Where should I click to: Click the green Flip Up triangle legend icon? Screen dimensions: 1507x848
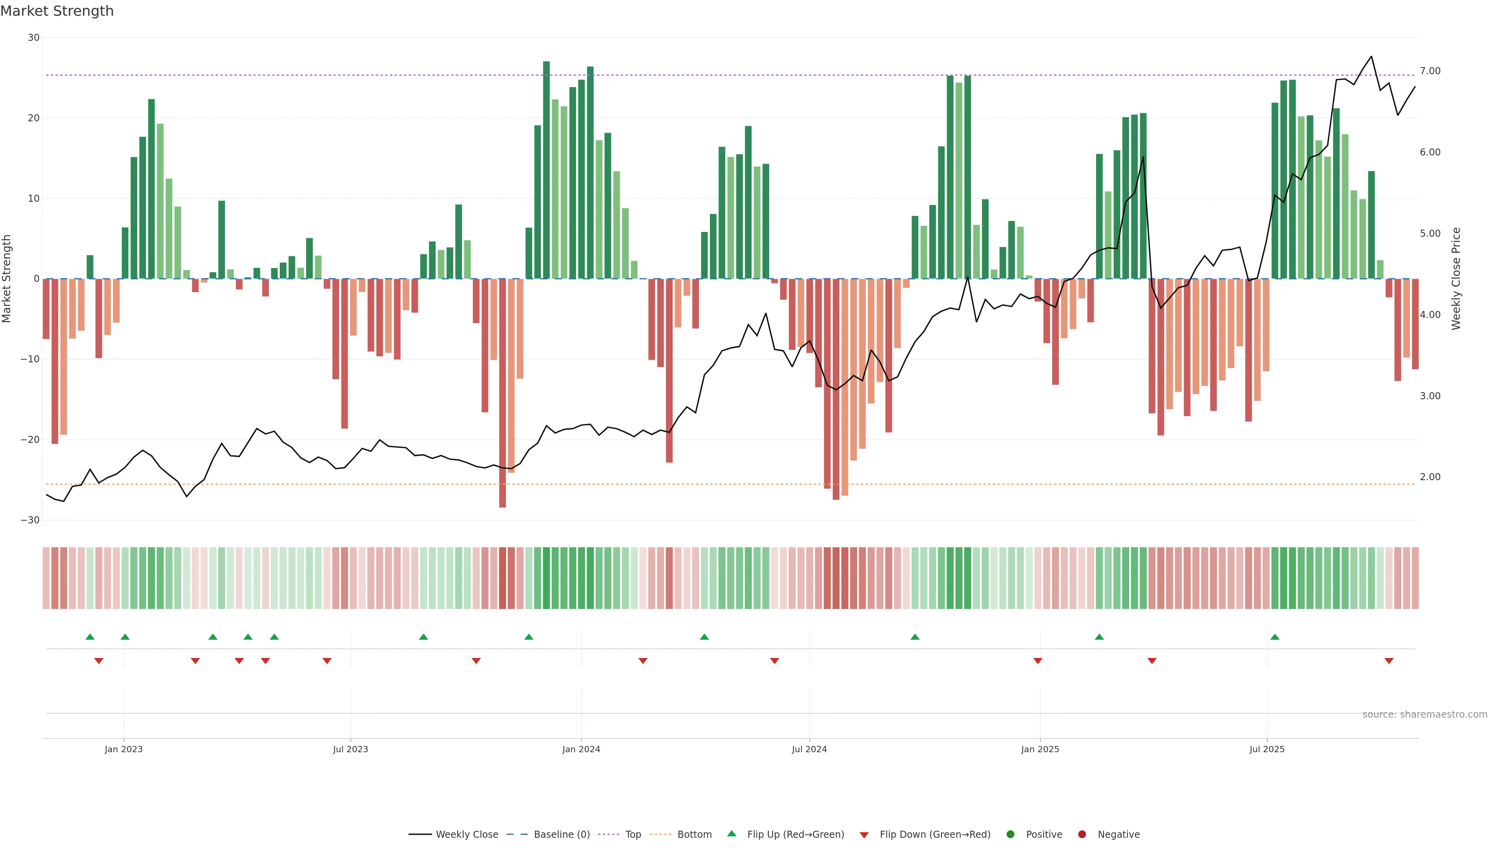tap(731, 833)
